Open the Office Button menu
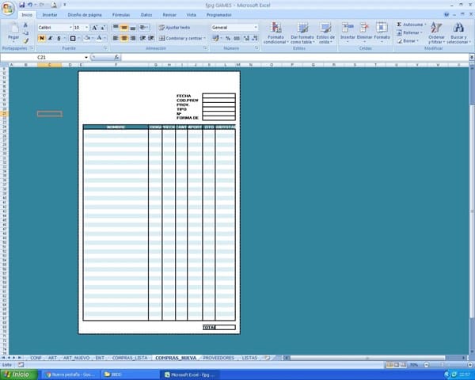 pos(8,8)
